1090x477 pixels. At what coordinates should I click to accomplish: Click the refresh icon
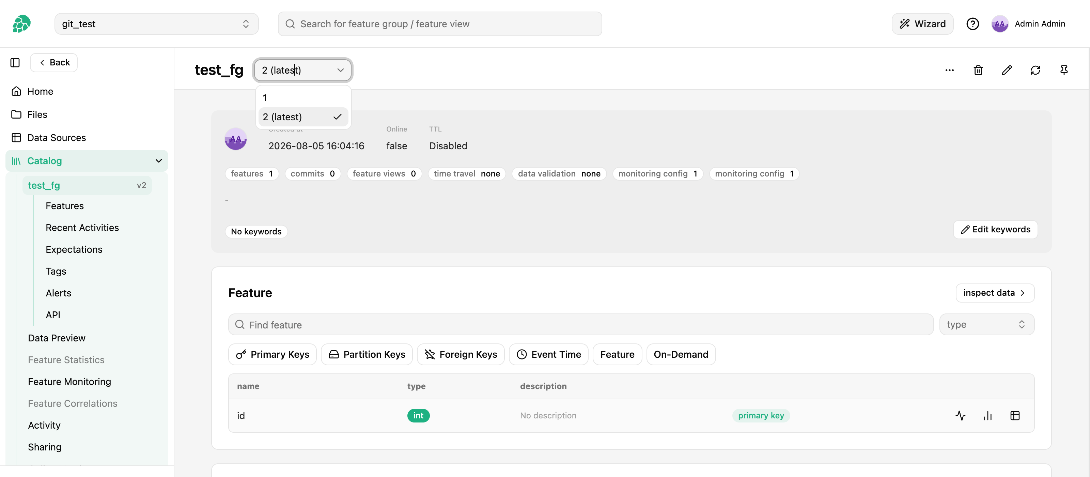tap(1035, 70)
